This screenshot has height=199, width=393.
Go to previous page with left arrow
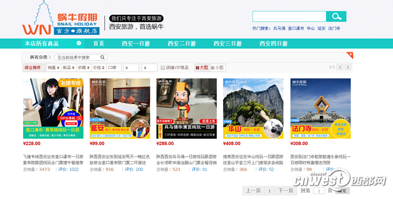click(340, 67)
